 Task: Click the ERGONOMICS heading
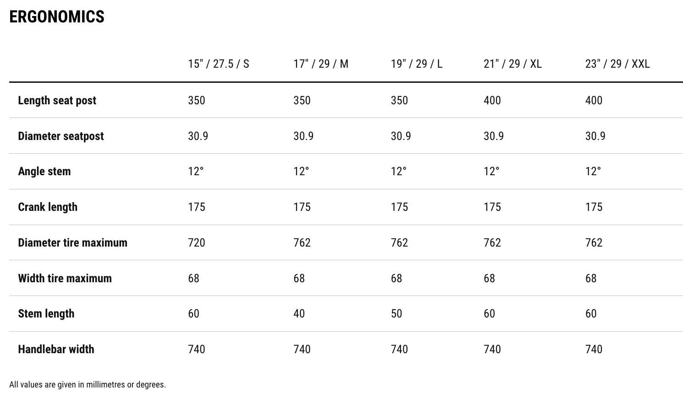[x=57, y=17]
